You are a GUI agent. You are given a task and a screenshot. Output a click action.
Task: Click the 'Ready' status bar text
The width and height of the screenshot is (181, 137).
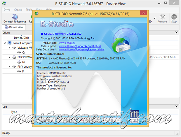point(6,133)
